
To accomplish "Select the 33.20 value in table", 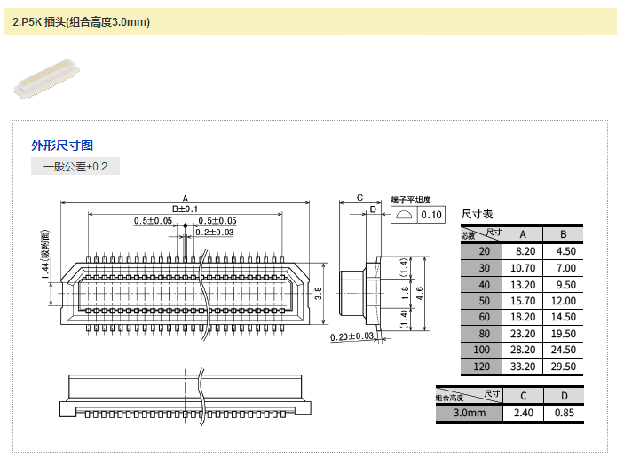I will coord(524,367).
